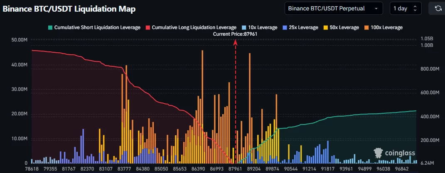Hide Cumulative Long Liquidation Leverage series
This screenshot has width=445, height=173.
(x=194, y=27)
